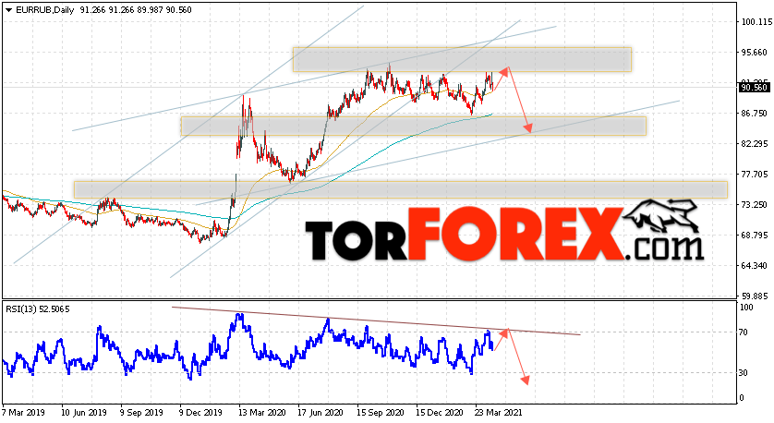
Task: Select the 15 Sep 2020 date label
Action: click(x=381, y=412)
